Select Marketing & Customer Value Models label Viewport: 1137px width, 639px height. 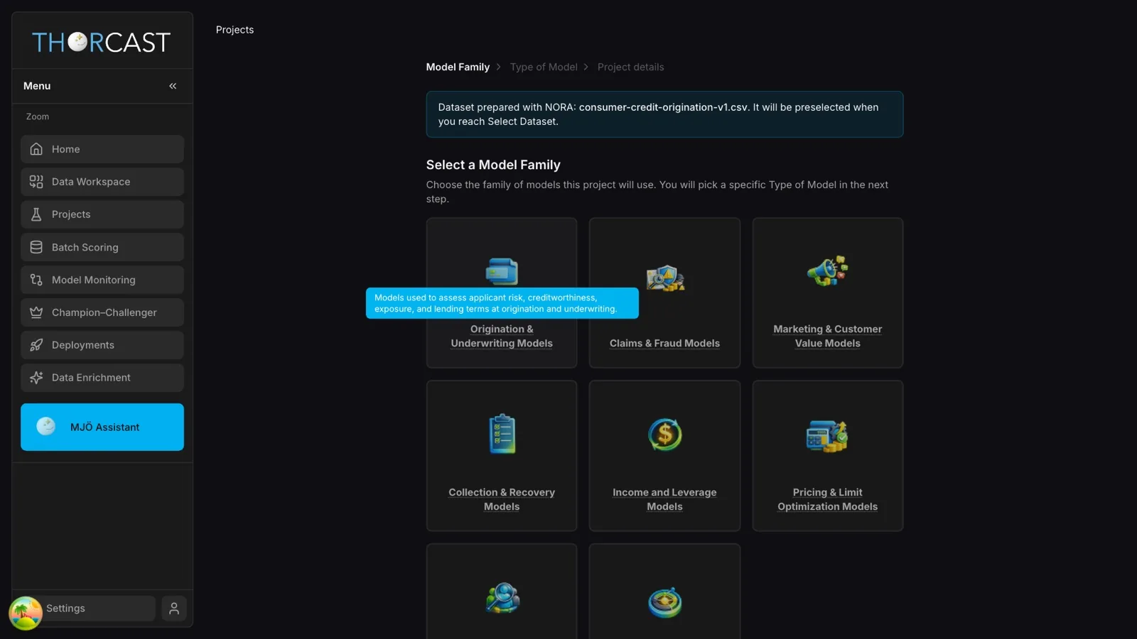pyautogui.click(x=828, y=337)
